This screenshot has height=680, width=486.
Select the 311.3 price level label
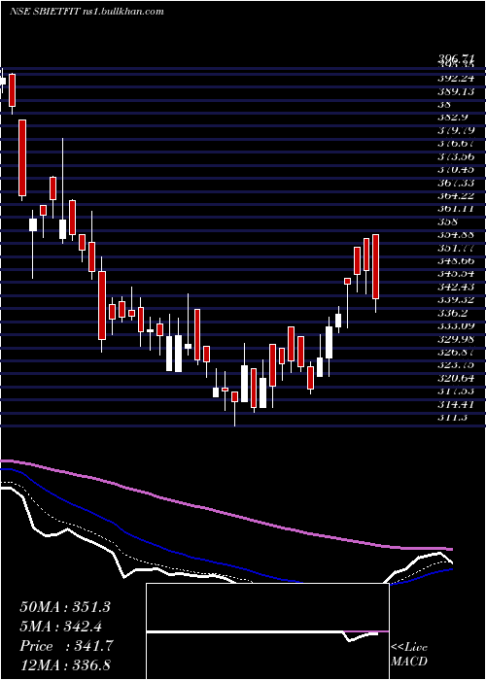click(452, 417)
